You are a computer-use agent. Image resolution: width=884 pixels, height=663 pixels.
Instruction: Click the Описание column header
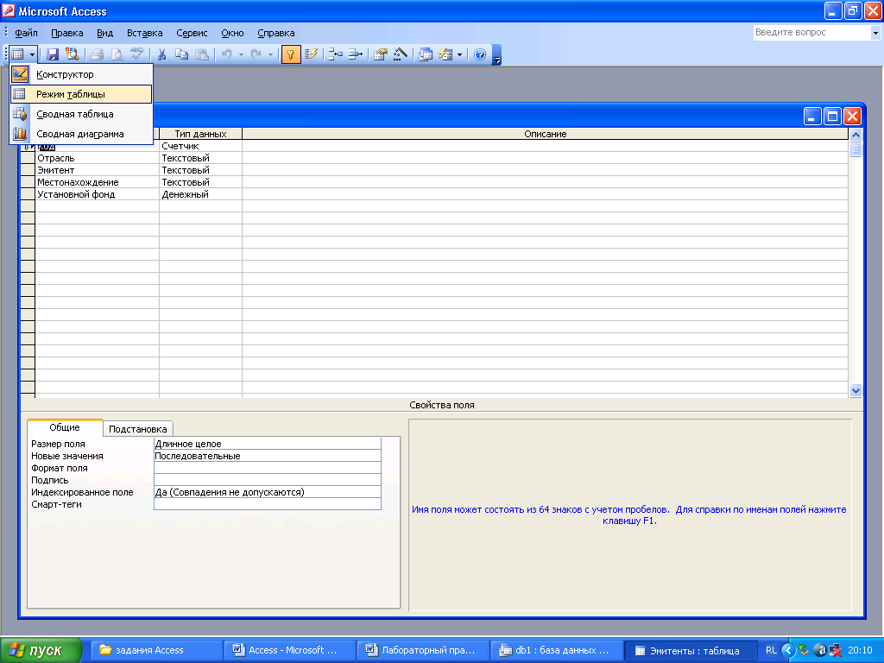point(546,134)
